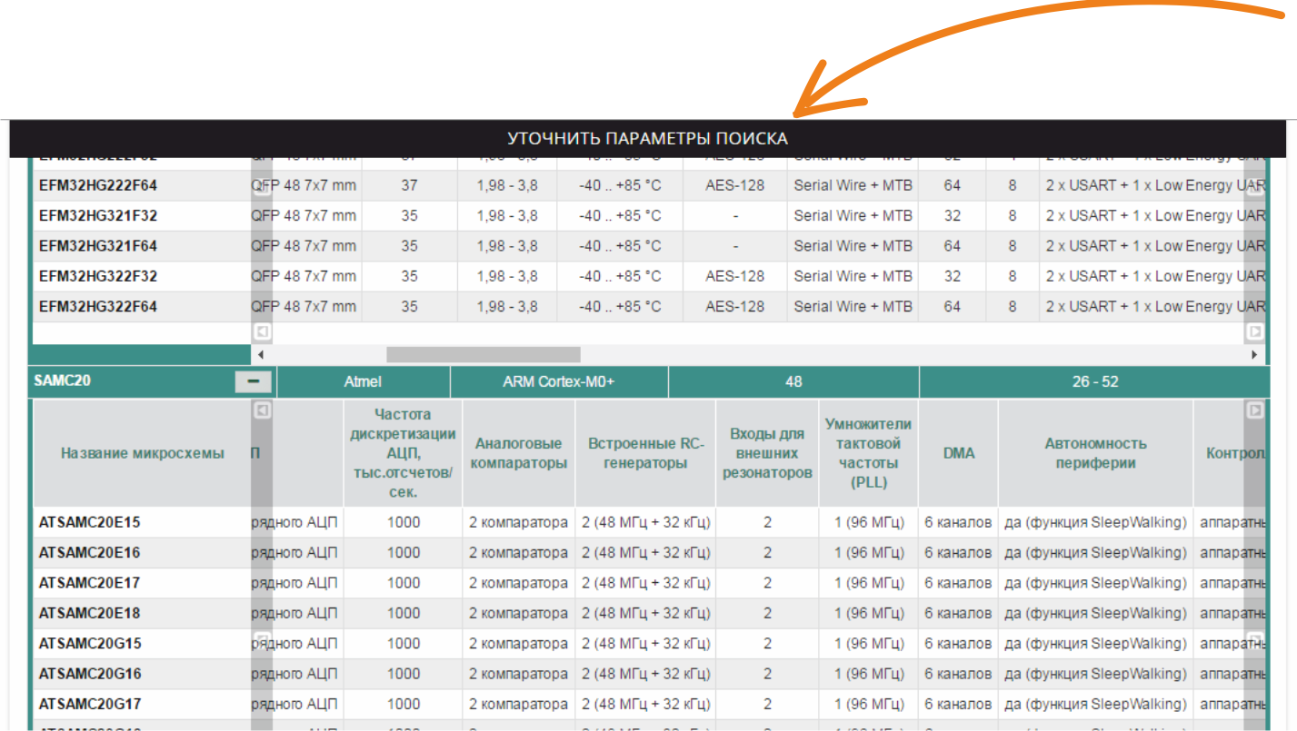Screen dimensions: 1297x731
Task: Click -40 .. +85 °C in EFM32HG322F32 row
Action: pos(620,276)
